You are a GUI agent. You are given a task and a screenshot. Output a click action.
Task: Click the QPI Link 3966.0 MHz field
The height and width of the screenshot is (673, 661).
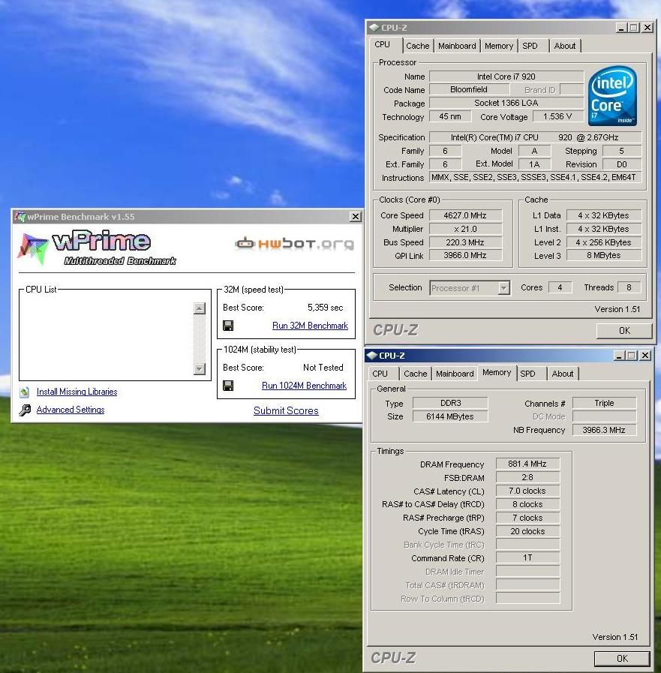465,255
